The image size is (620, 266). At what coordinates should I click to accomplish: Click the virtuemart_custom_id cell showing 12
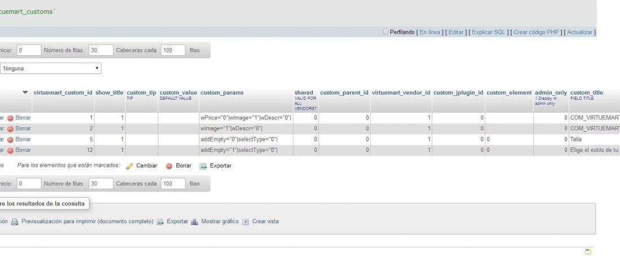pyautogui.click(x=63, y=150)
